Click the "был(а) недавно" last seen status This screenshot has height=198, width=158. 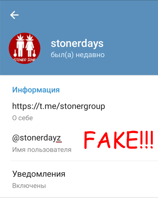coord(77,55)
